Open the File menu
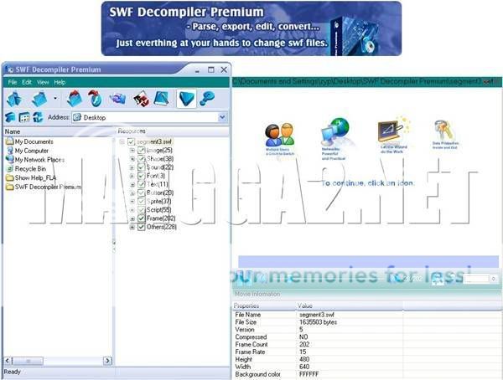This screenshot has height=380, width=503. 13,82
